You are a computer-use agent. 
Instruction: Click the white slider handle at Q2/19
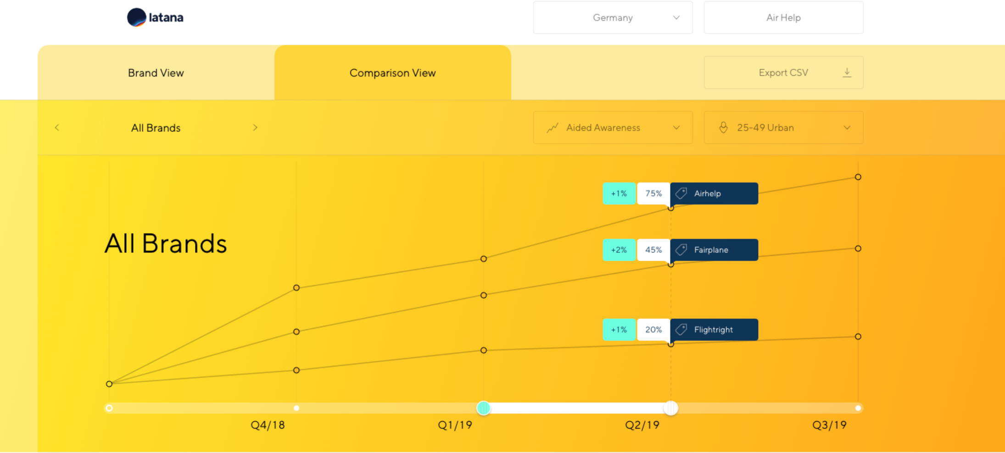671,408
